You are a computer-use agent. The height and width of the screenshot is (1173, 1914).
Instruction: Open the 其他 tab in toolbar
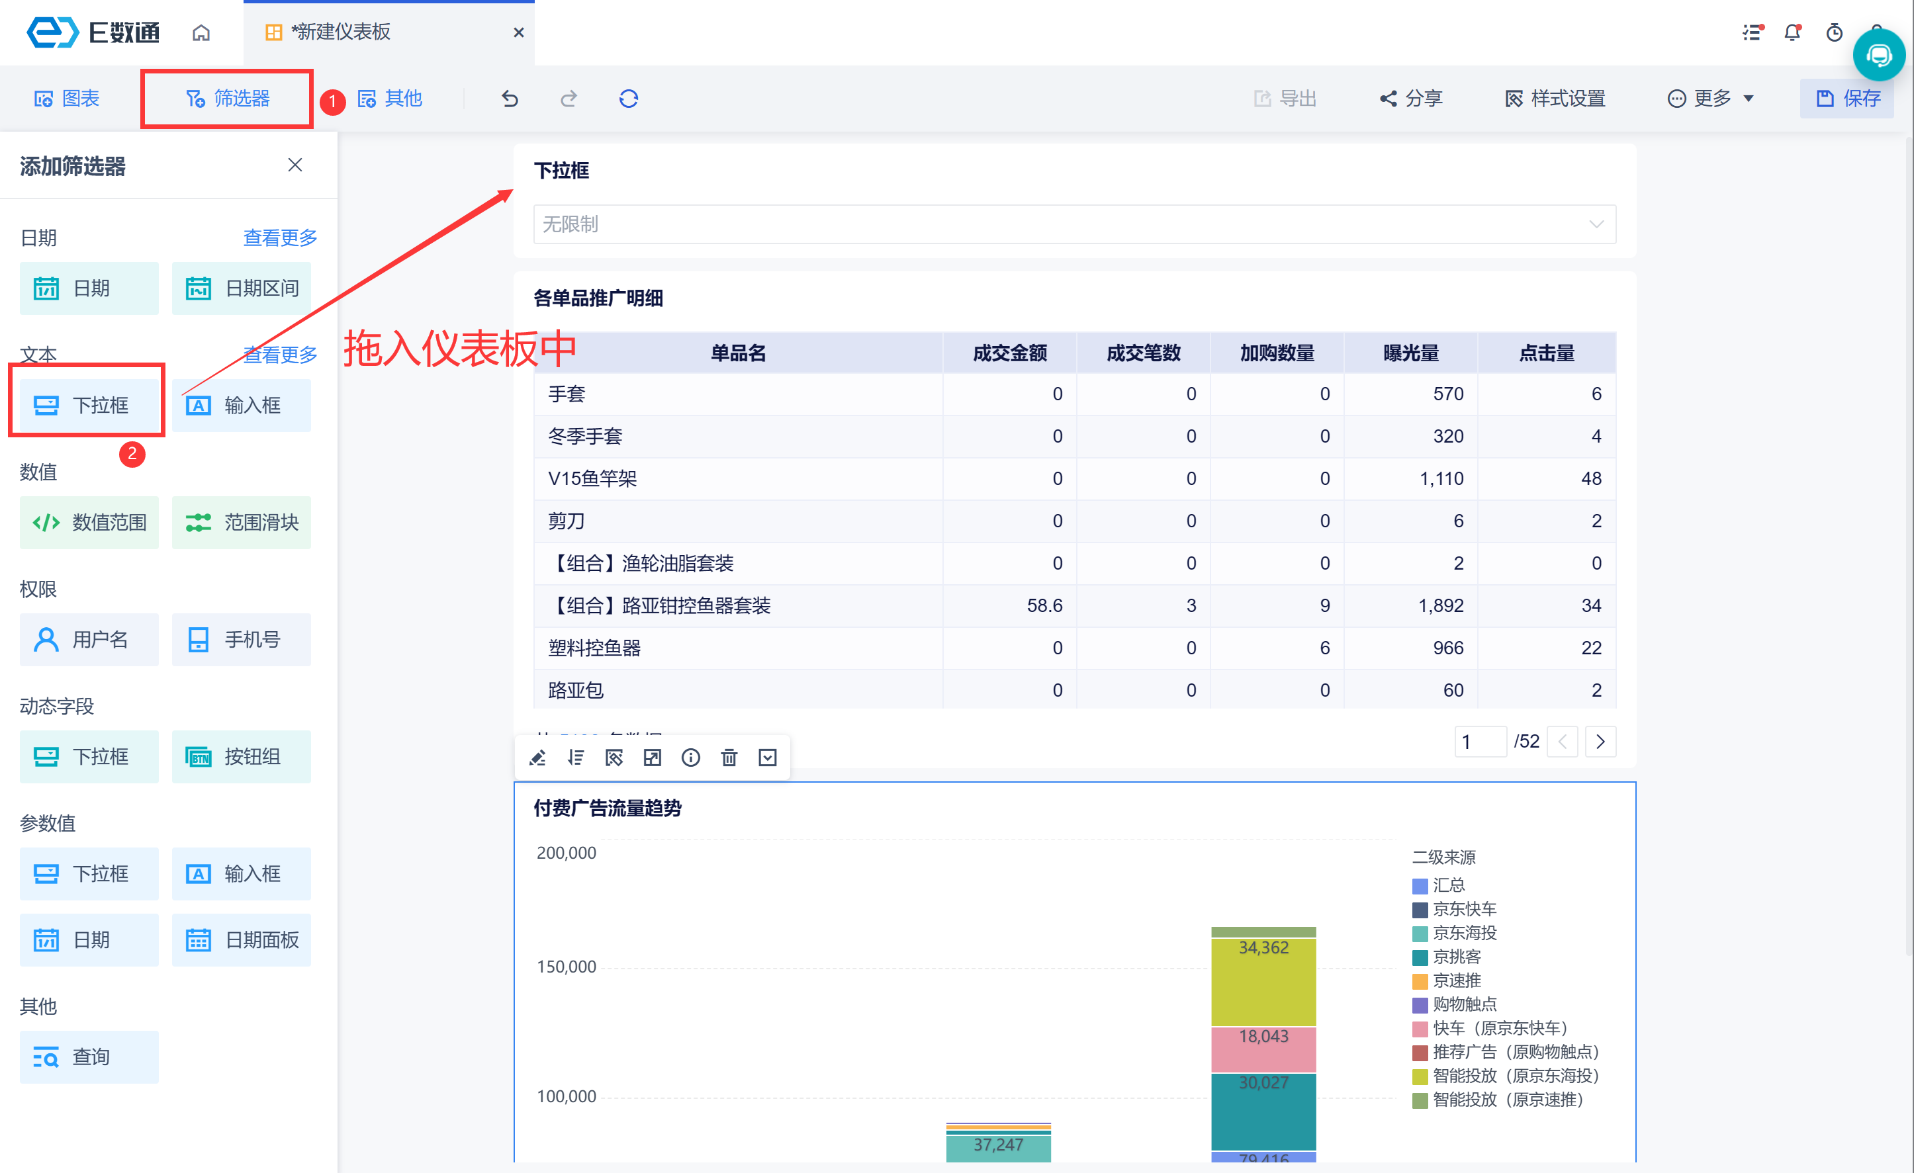[x=390, y=99]
